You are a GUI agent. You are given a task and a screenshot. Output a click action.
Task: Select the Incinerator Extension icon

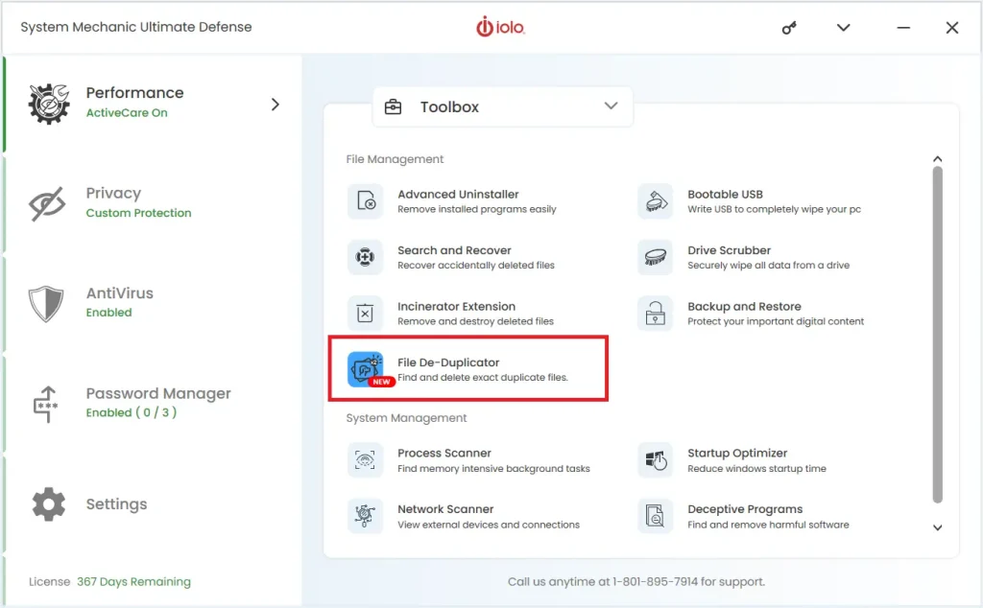[x=365, y=313]
